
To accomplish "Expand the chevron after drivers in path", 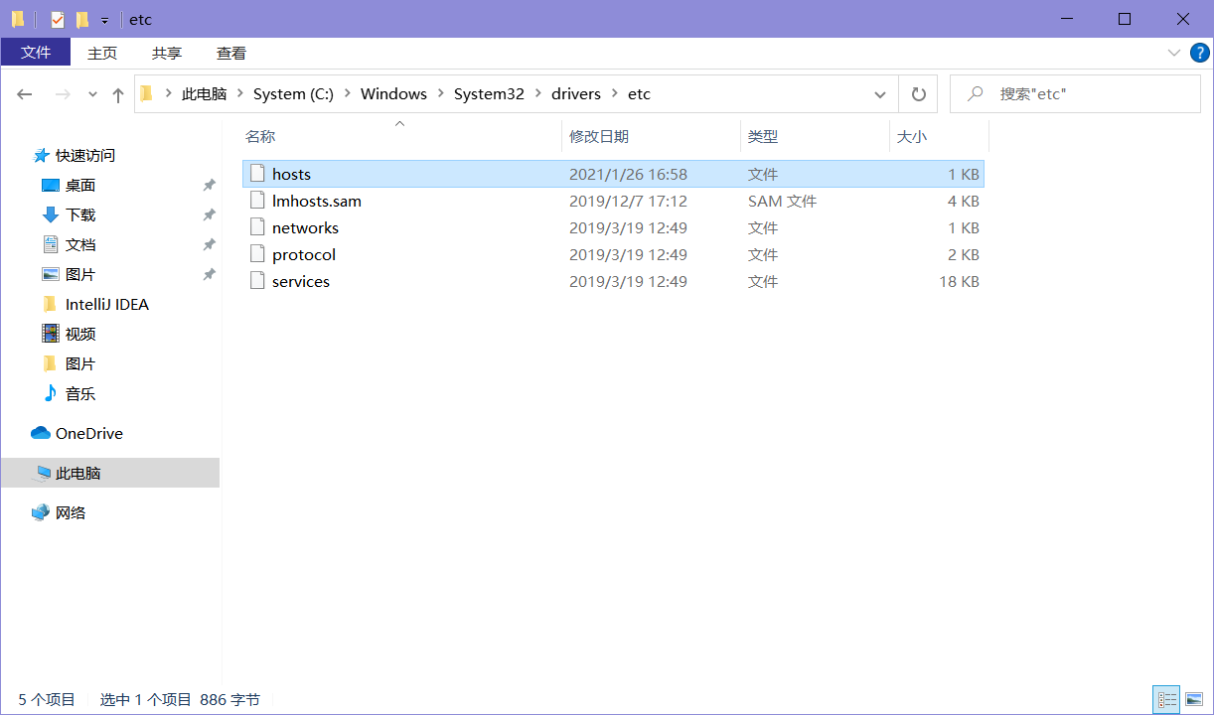I will [x=614, y=93].
